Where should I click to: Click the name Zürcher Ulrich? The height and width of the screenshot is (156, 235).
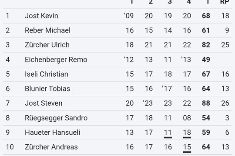pos(47,45)
